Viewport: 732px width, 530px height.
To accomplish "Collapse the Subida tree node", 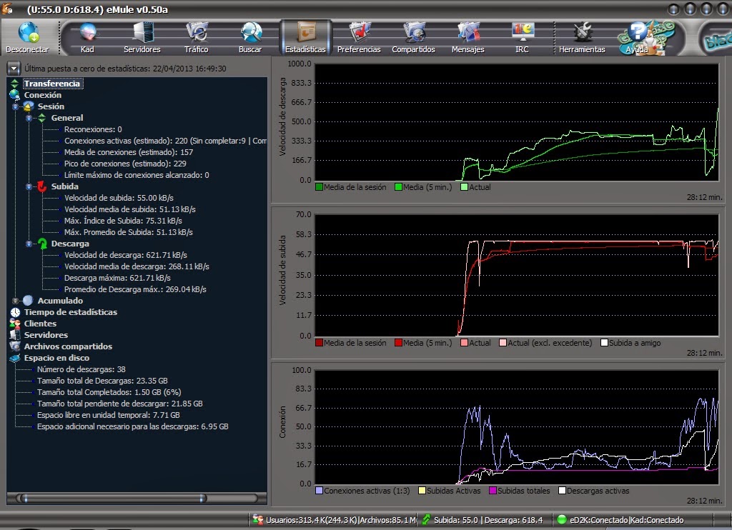I will click(29, 186).
